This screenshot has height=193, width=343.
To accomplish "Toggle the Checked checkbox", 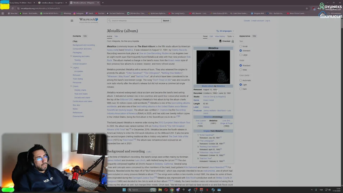I will click(x=220, y=41).
